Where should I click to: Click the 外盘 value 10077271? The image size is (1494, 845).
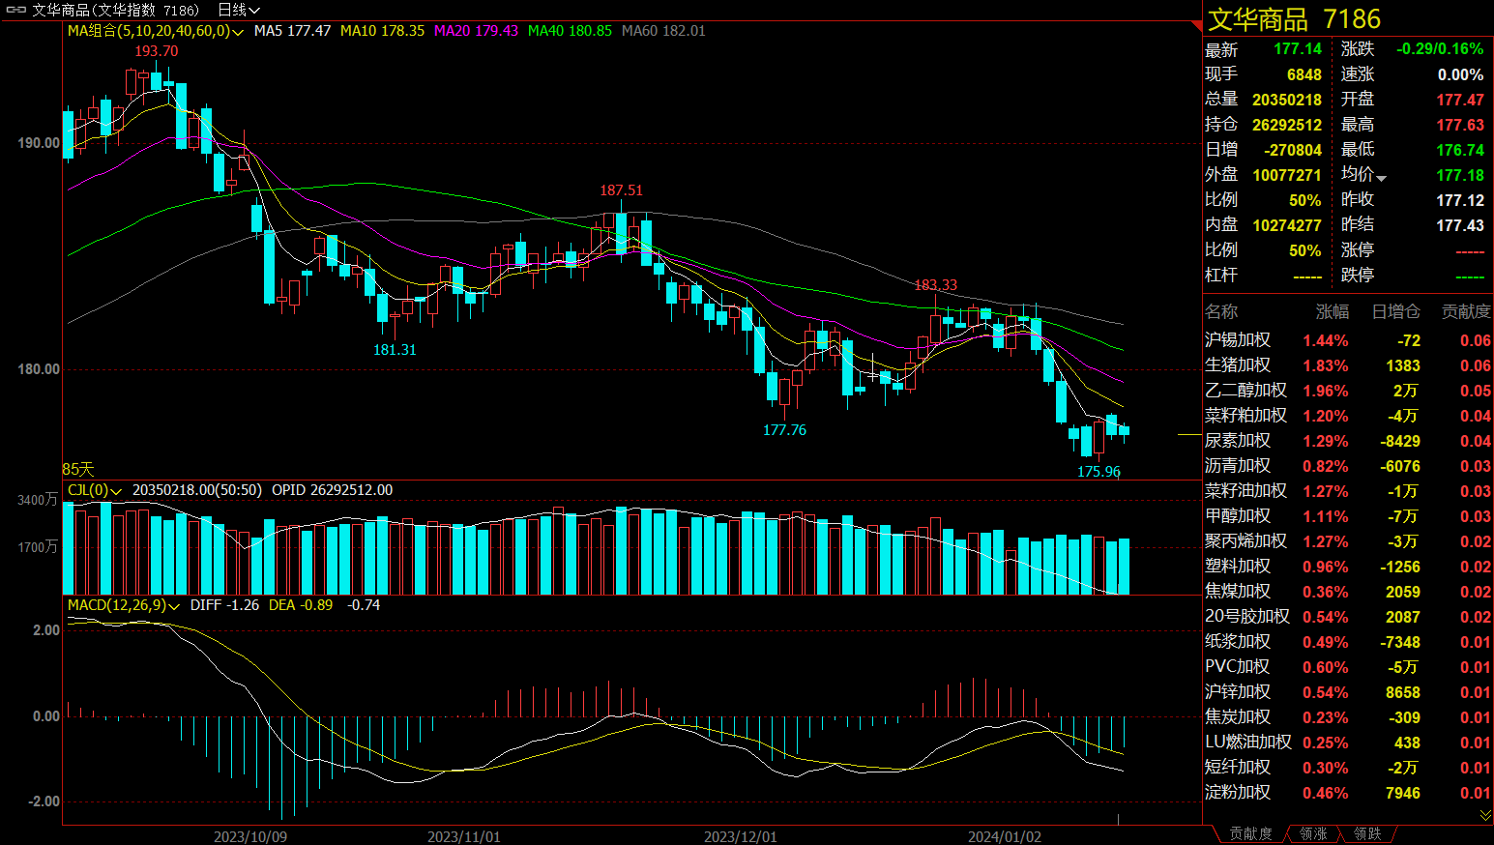click(x=1287, y=175)
